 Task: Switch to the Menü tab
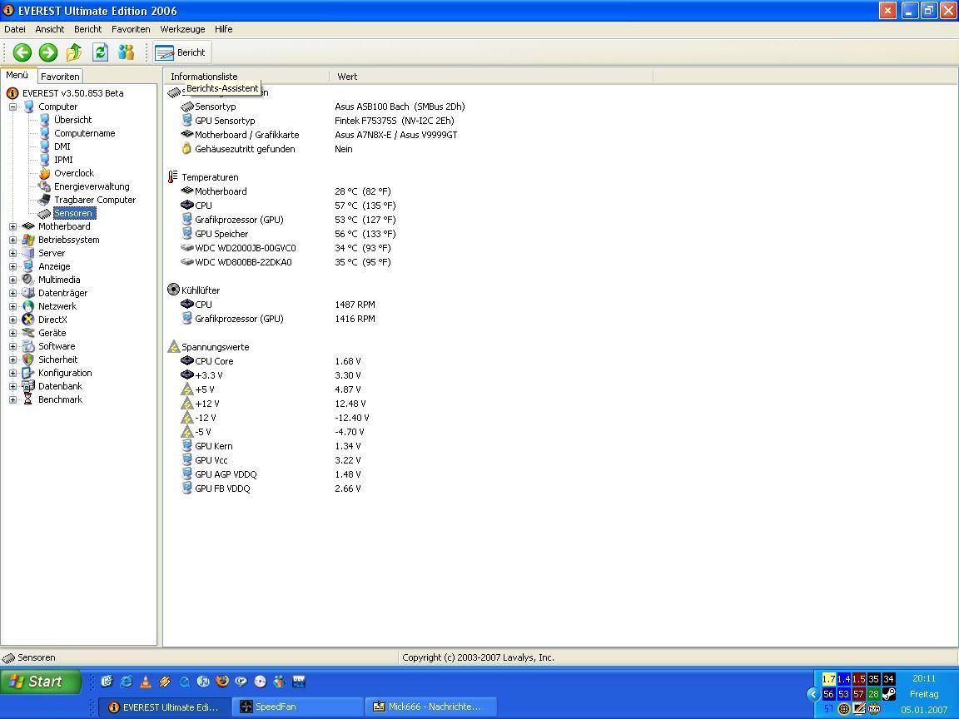tap(17, 75)
